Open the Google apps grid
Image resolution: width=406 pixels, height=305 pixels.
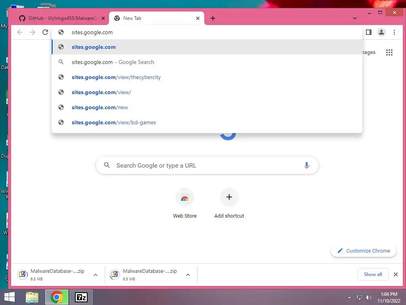click(389, 52)
